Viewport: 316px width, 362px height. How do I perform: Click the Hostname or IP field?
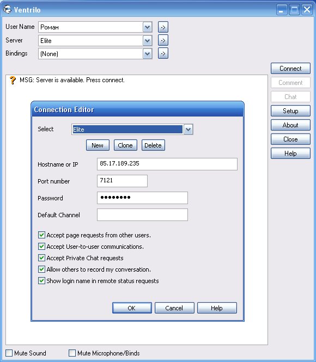[x=167, y=164]
